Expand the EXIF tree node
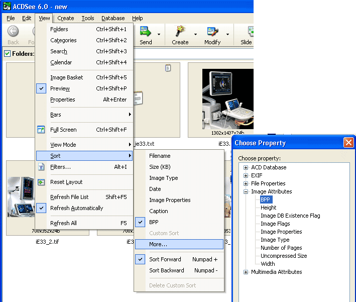Screen dimensions: 356x302 (x=246, y=175)
